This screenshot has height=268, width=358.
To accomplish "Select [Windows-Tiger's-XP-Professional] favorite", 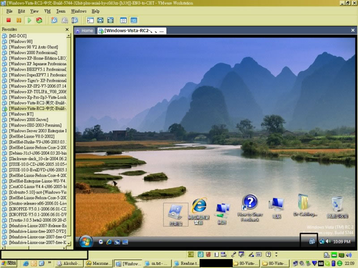I will click(38, 81).
